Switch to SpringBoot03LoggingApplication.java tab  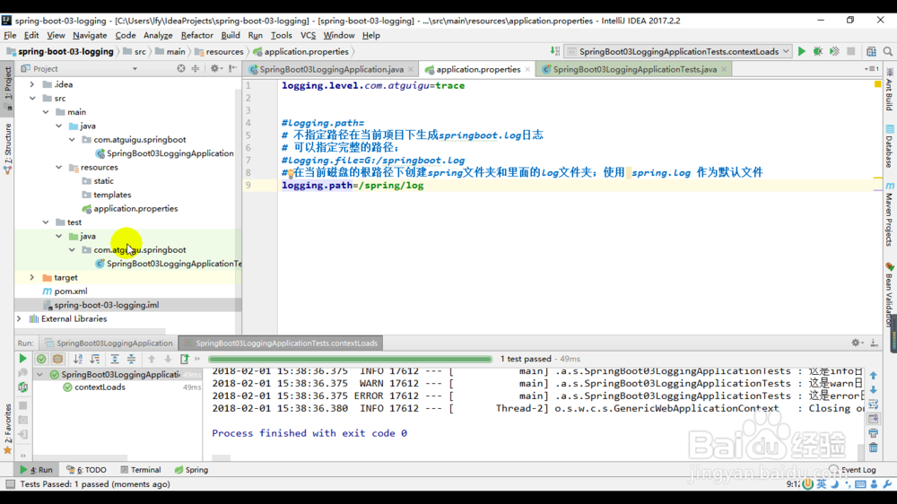(331, 69)
